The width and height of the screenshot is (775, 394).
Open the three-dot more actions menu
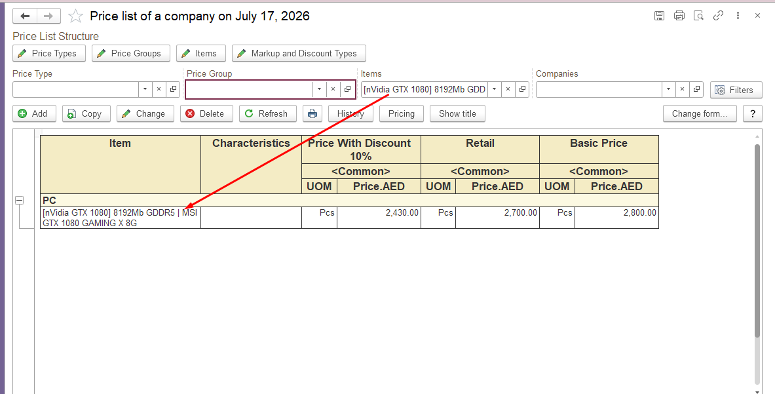coord(738,16)
